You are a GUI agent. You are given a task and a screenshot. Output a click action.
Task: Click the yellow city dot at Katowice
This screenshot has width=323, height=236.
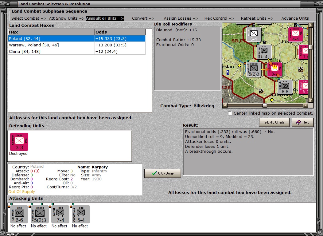tap(272, 100)
